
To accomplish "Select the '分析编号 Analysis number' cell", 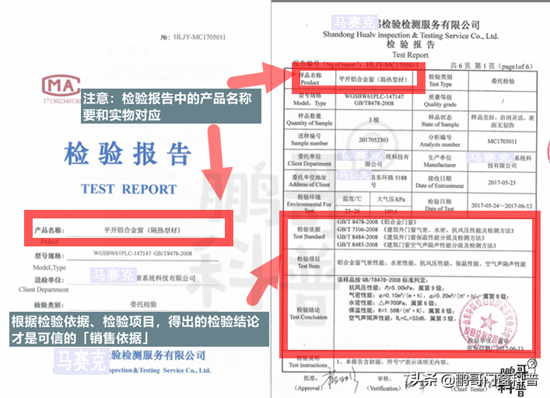I will click(440, 141).
